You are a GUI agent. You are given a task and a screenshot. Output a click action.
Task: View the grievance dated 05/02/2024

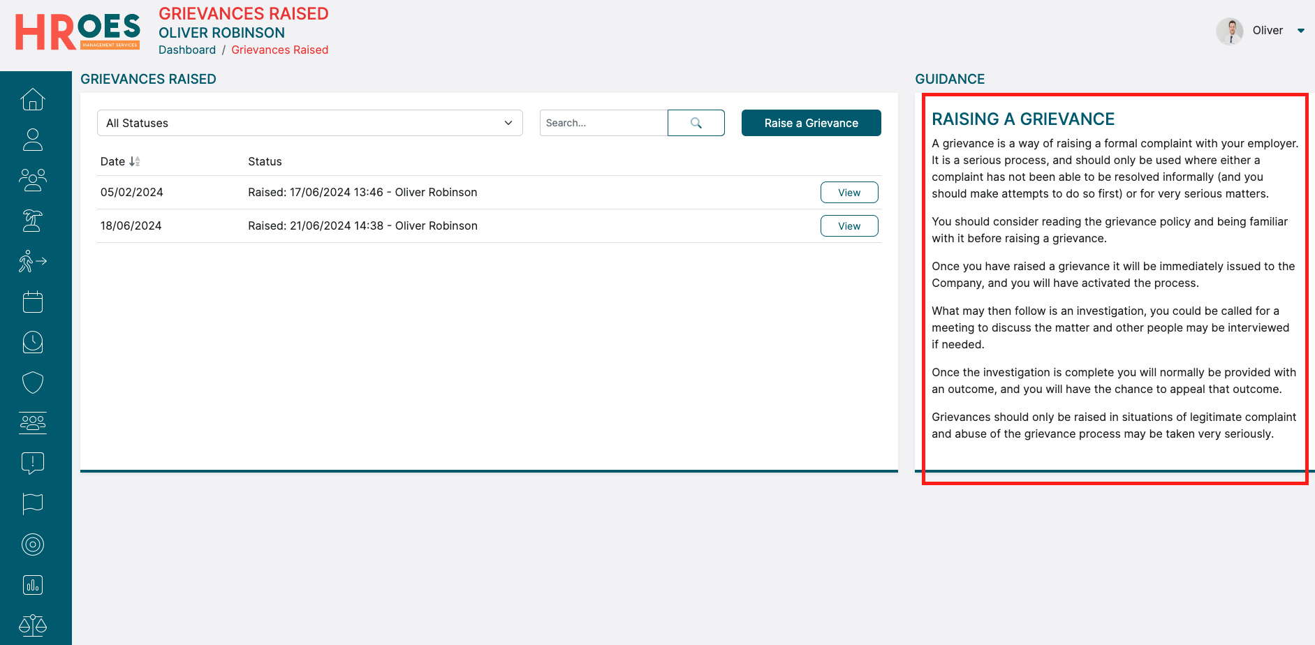tap(848, 193)
